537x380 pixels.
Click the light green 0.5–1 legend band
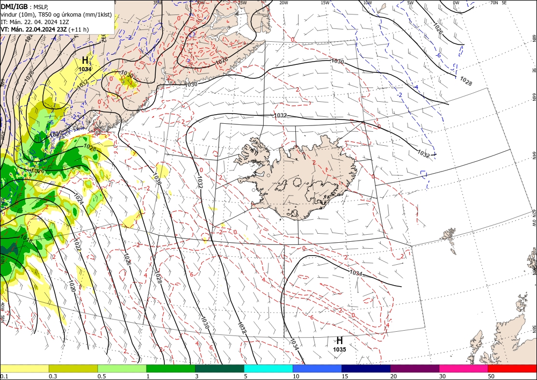tap(122, 368)
